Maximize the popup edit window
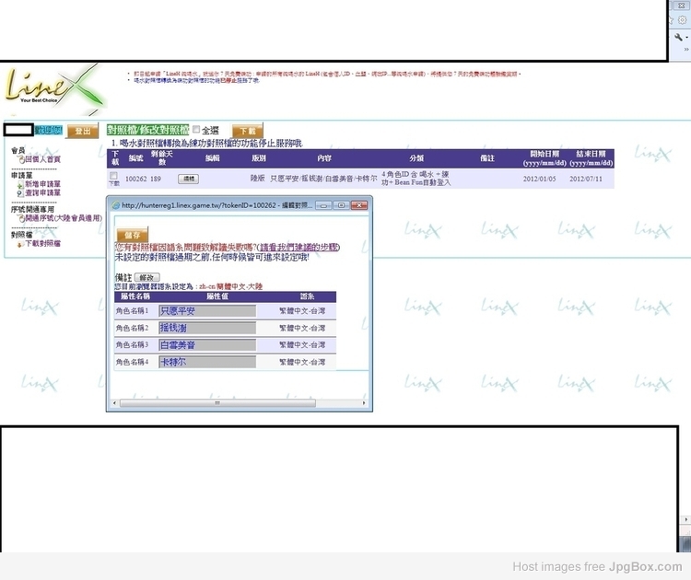 [x=340, y=204]
